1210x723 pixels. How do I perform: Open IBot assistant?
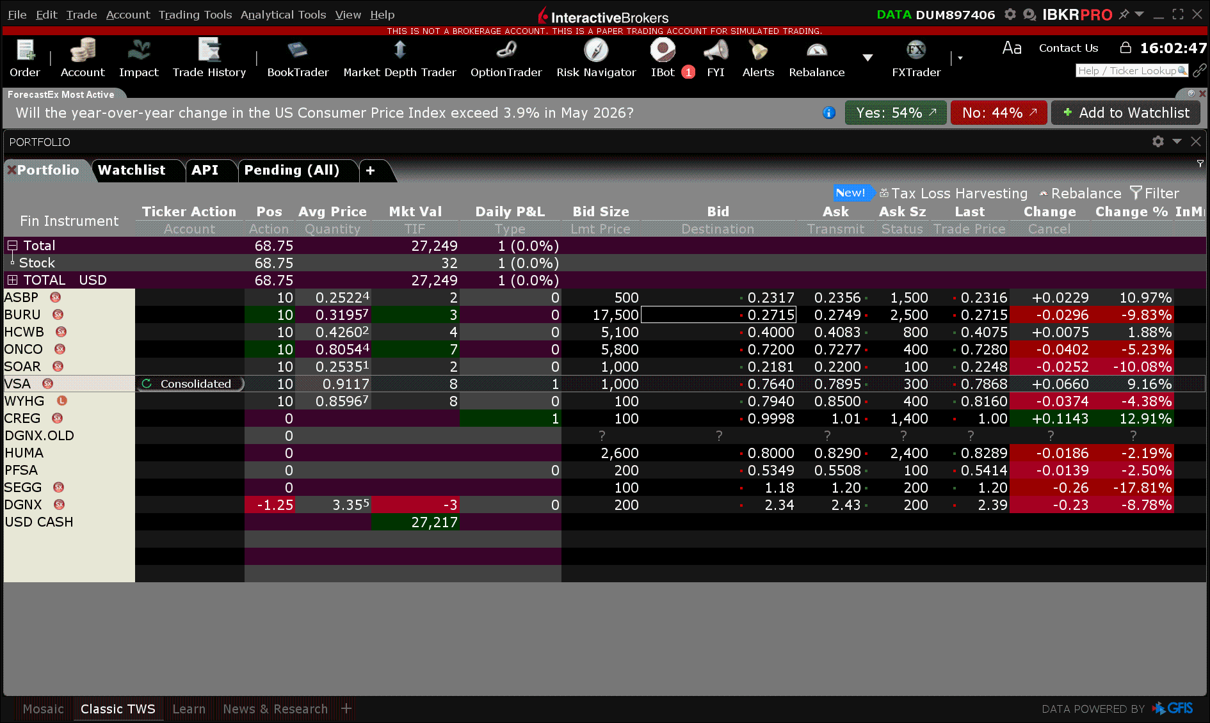[663, 58]
